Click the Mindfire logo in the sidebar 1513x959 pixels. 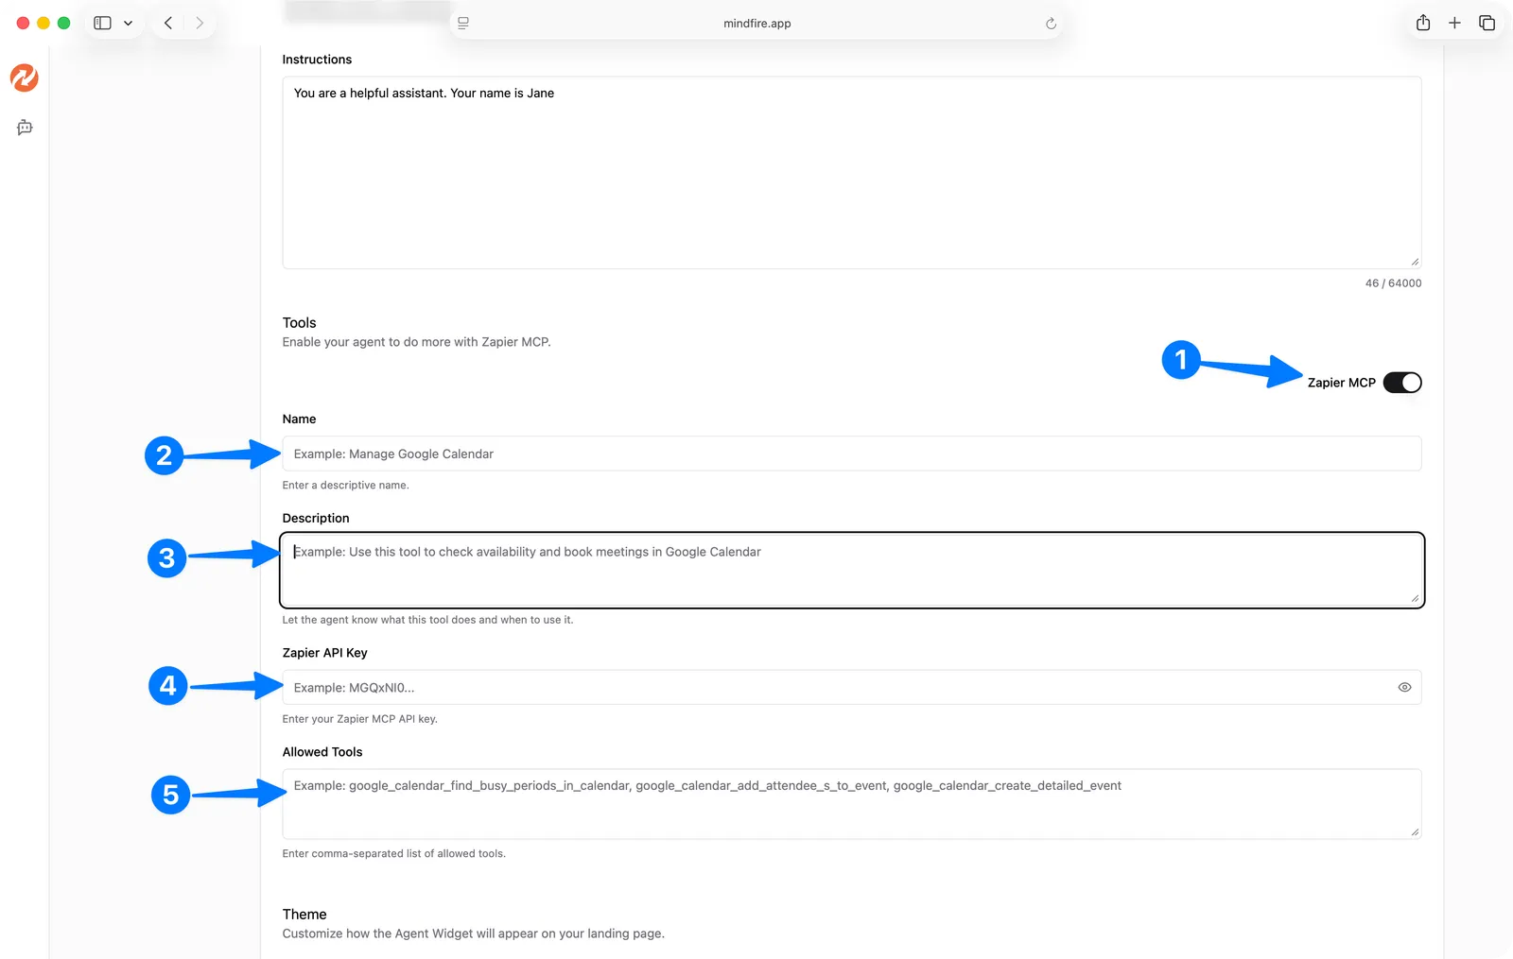[x=25, y=77]
